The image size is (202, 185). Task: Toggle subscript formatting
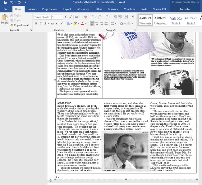pyautogui.click(x=57, y=23)
